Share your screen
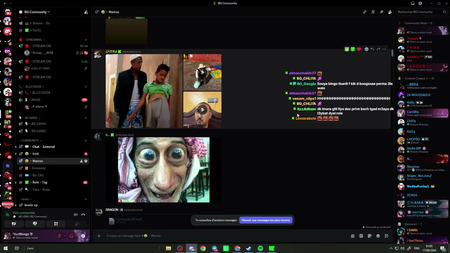Image resolution: width=450 pixels, height=253 pixels. [35, 224]
